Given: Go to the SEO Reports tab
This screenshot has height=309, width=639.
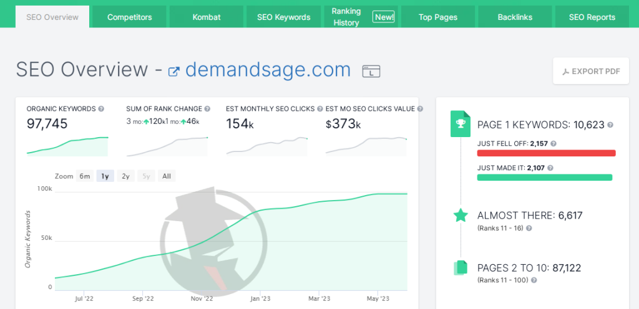Looking at the screenshot, I should point(592,17).
